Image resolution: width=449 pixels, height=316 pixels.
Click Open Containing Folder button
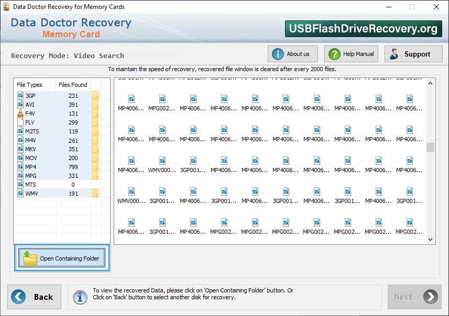click(62, 258)
